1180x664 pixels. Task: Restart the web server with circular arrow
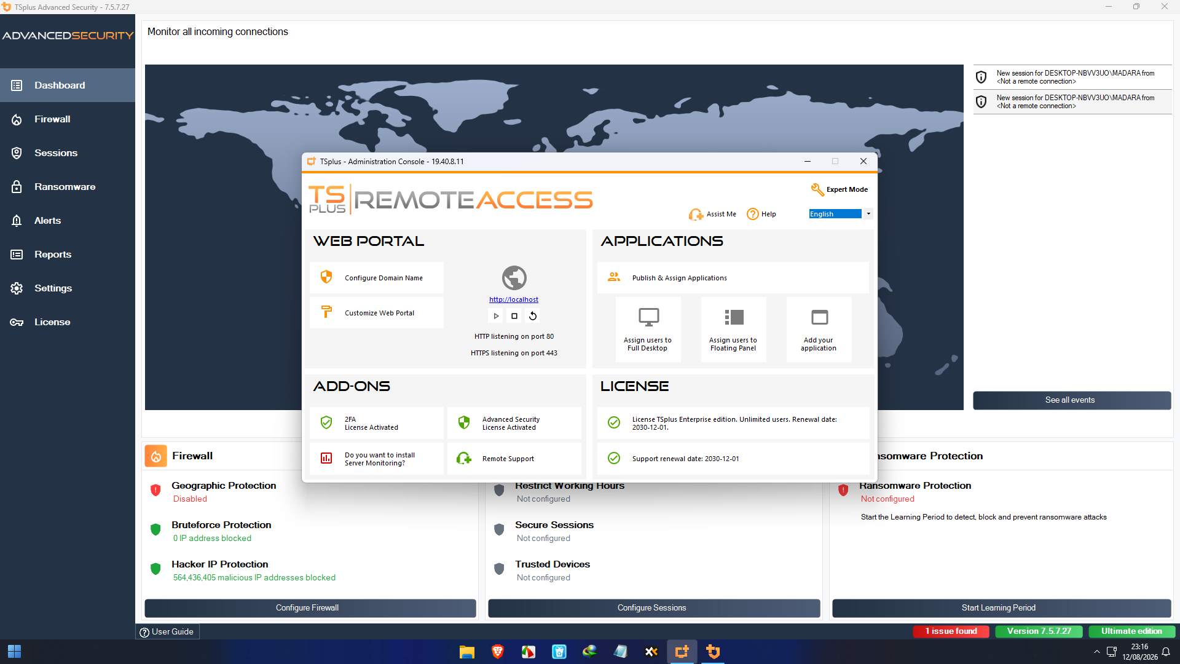[x=533, y=316]
